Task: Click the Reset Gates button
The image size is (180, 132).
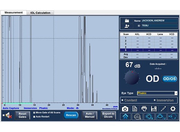Action: (22, 115)
